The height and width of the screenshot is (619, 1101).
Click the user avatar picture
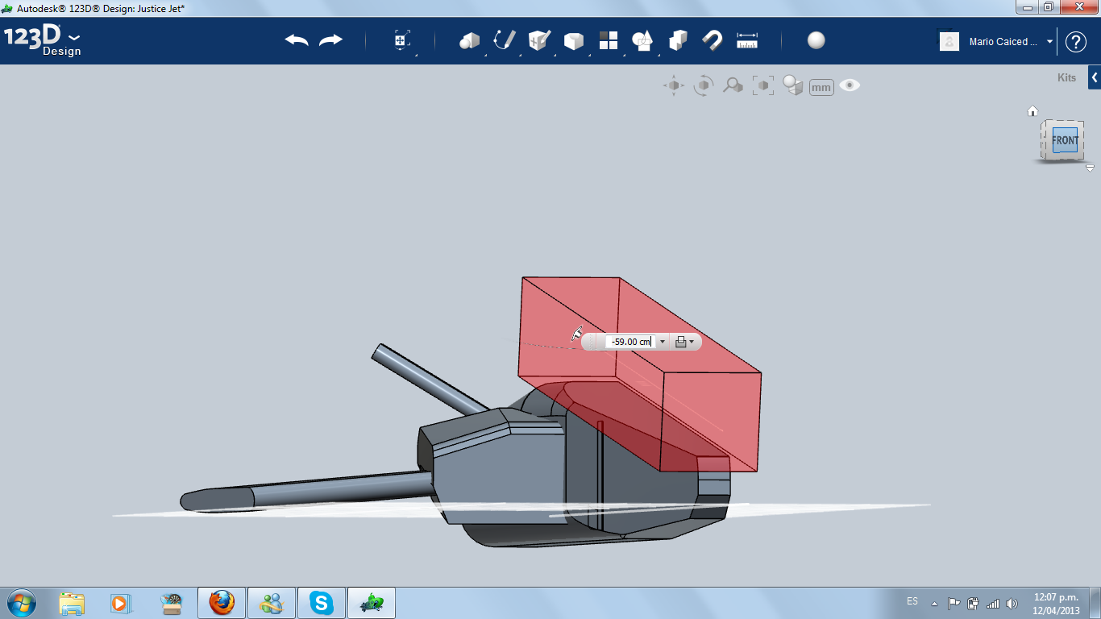point(949,41)
